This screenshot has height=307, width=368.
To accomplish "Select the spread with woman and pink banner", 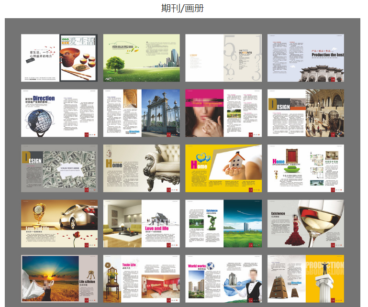I will 223,113.
